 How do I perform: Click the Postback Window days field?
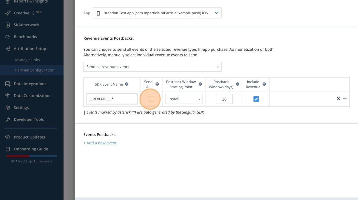pyautogui.click(x=224, y=99)
